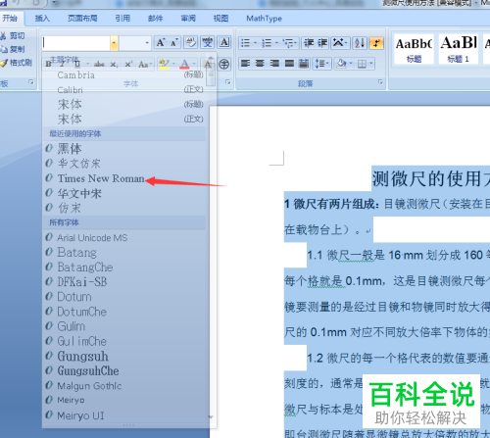The image size is (490, 438).
Task: Open the 页面布局 (Page Layout) tab
Action: click(82, 19)
